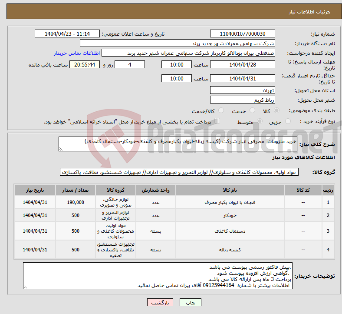Click the تعداد / مقدار column header
The image size is (342, 314).
[76, 190]
